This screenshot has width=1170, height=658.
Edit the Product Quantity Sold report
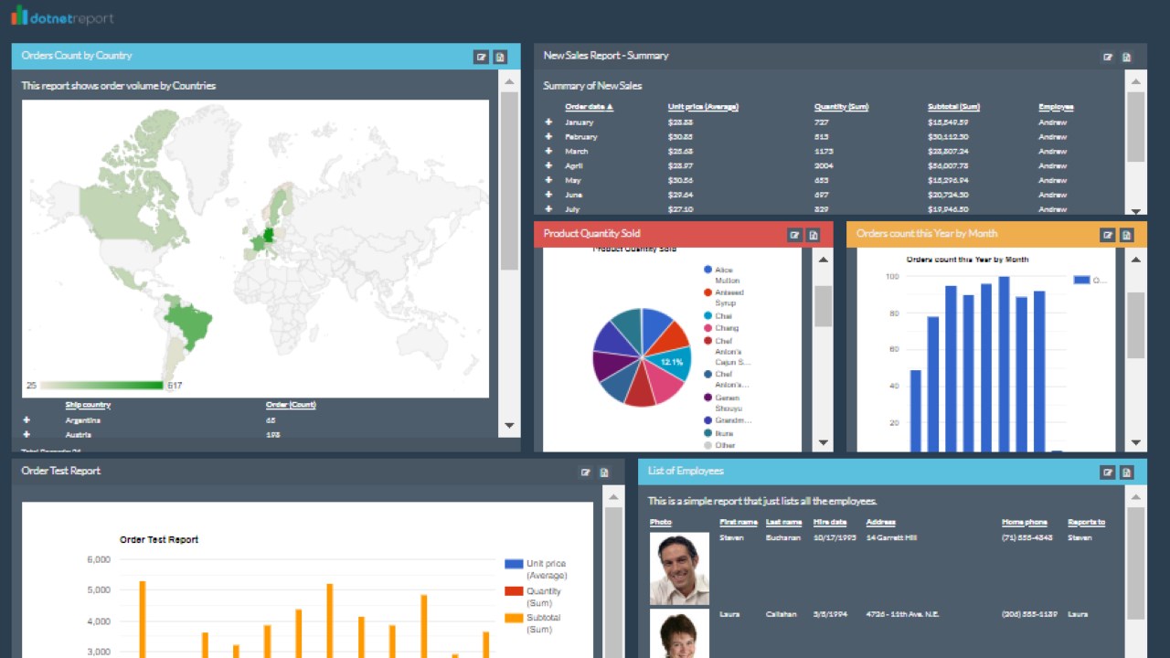(795, 235)
